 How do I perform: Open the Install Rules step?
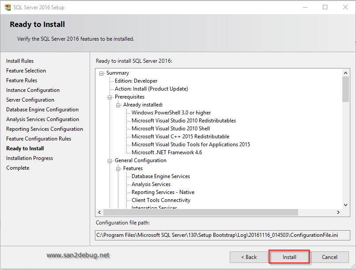pos(20,61)
